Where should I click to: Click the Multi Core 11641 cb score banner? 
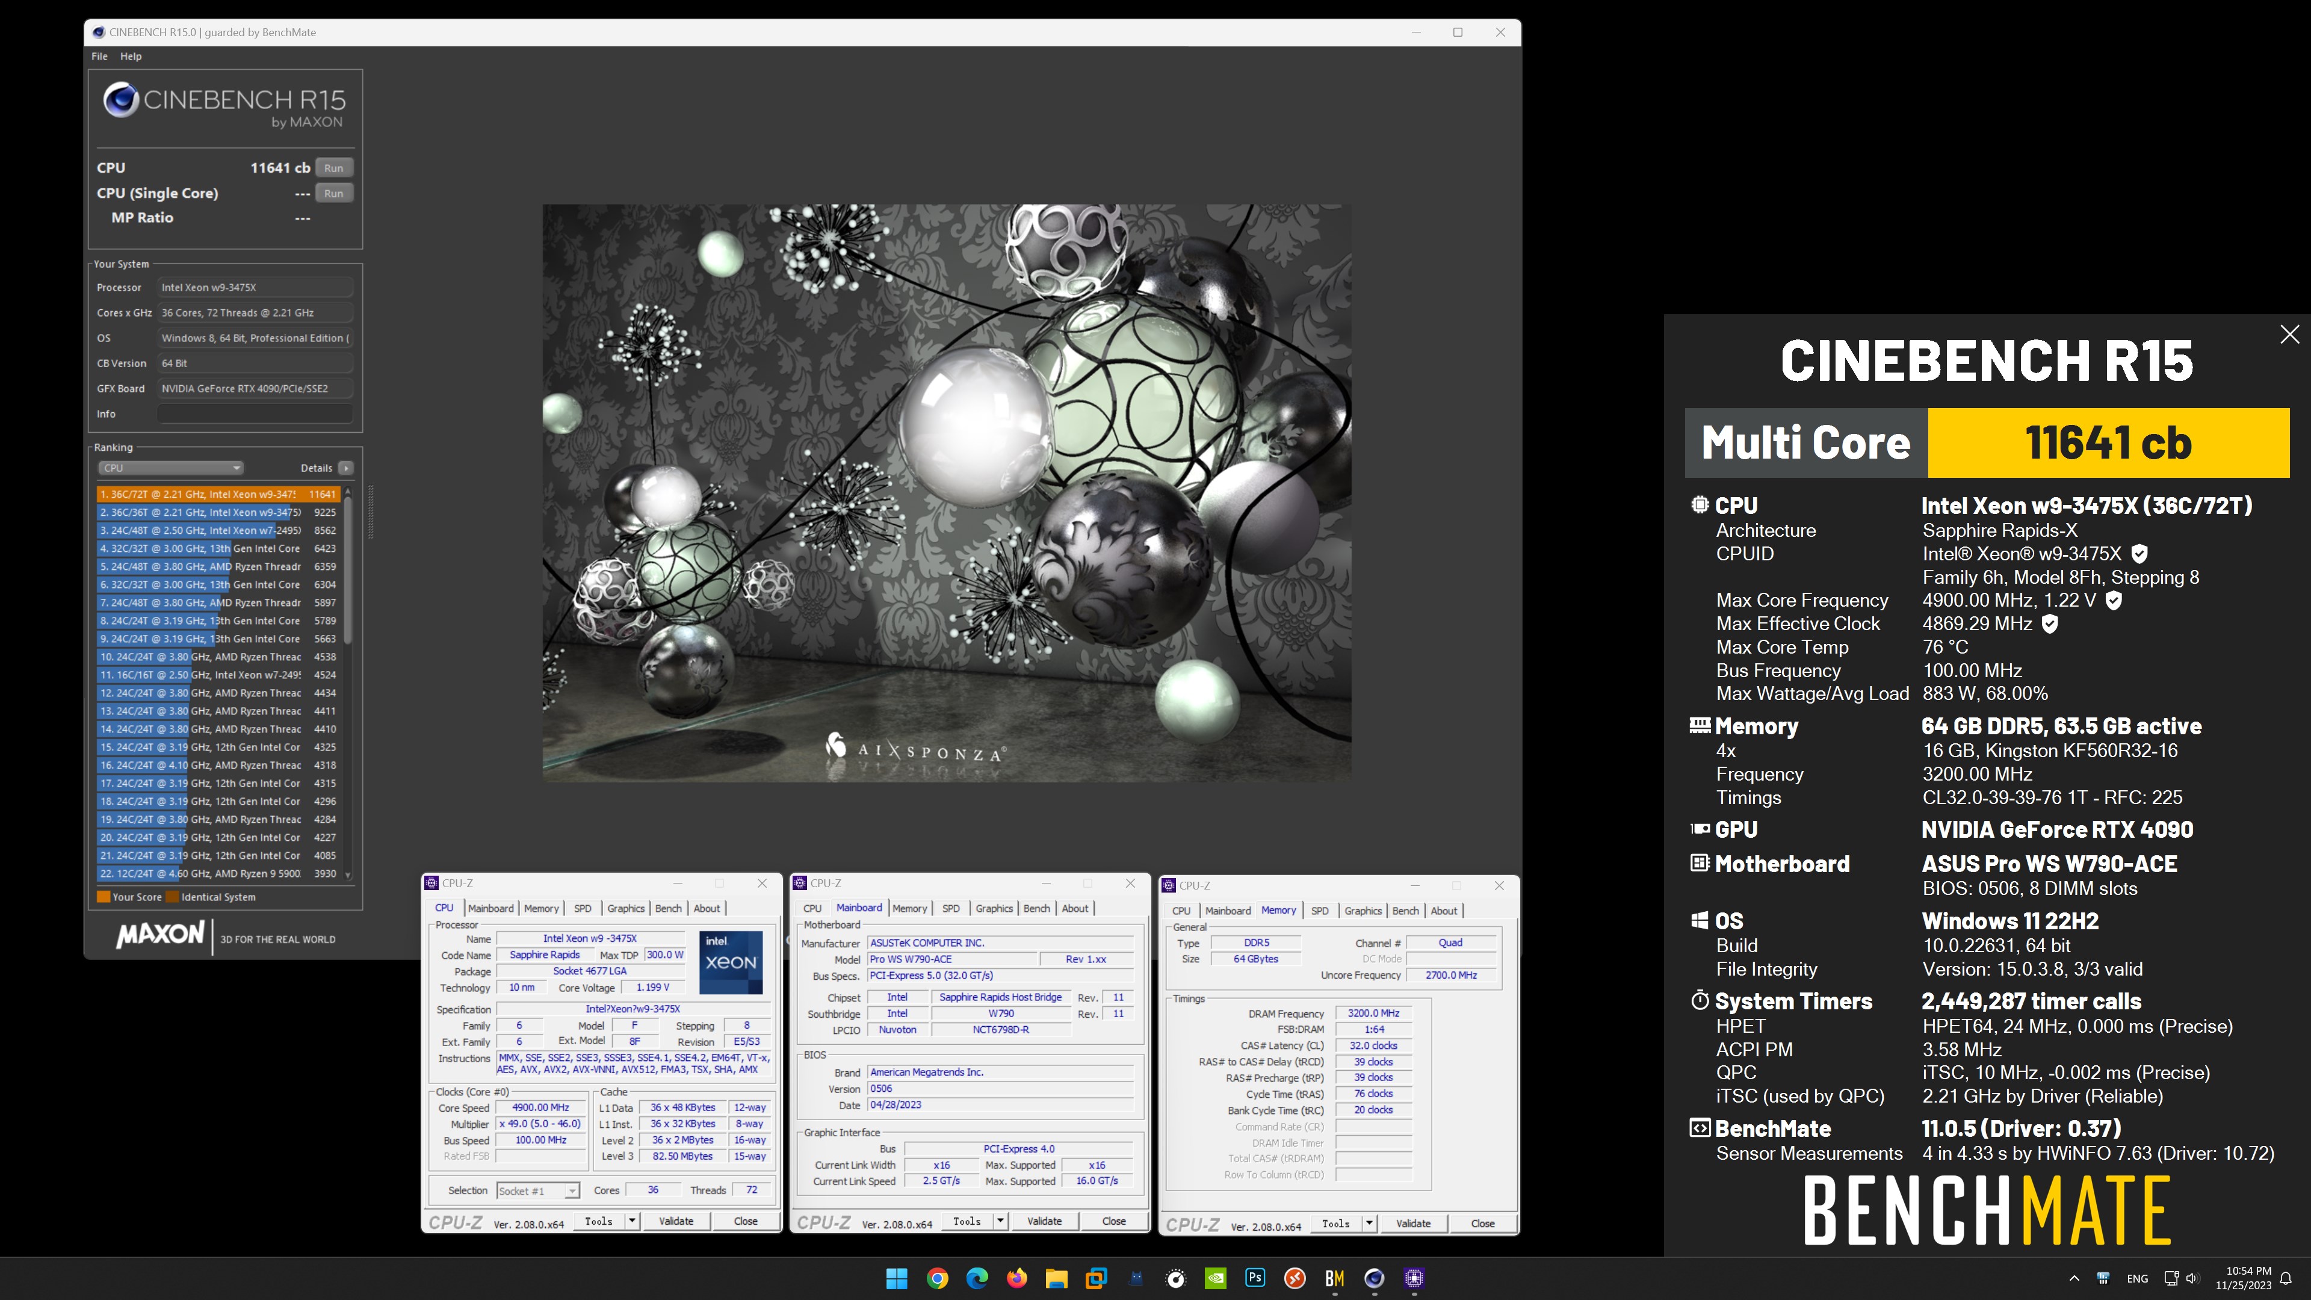1987,442
